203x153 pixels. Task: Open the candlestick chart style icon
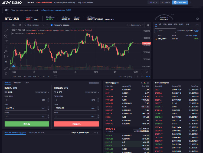[19, 25]
